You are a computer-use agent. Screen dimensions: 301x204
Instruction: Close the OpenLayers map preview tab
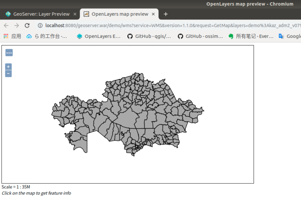coord(153,14)
